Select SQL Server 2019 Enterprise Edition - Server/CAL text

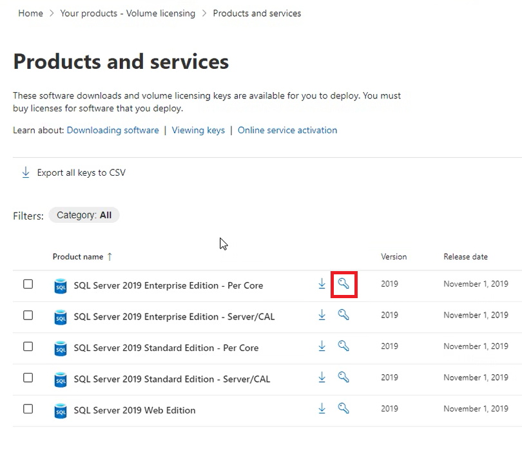pyautogui.click(x=174, y=317)
